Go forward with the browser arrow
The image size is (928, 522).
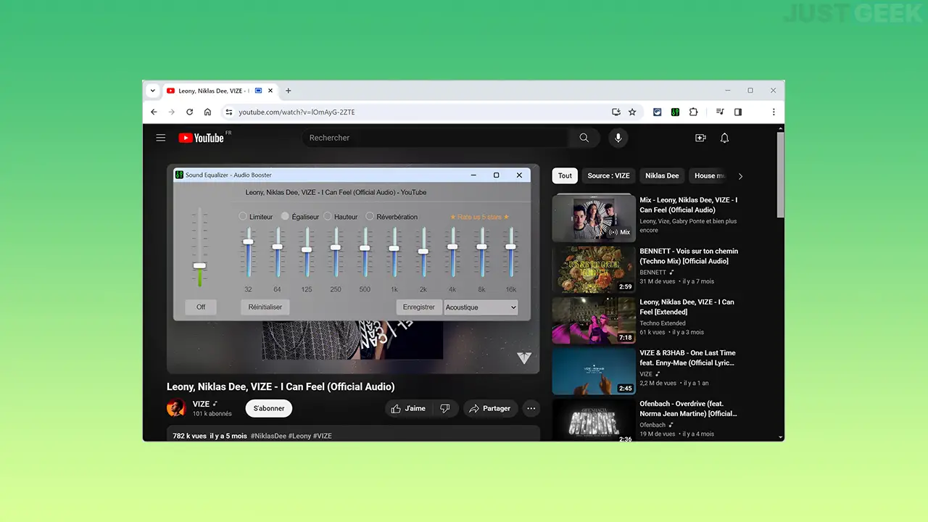point(172,112)
